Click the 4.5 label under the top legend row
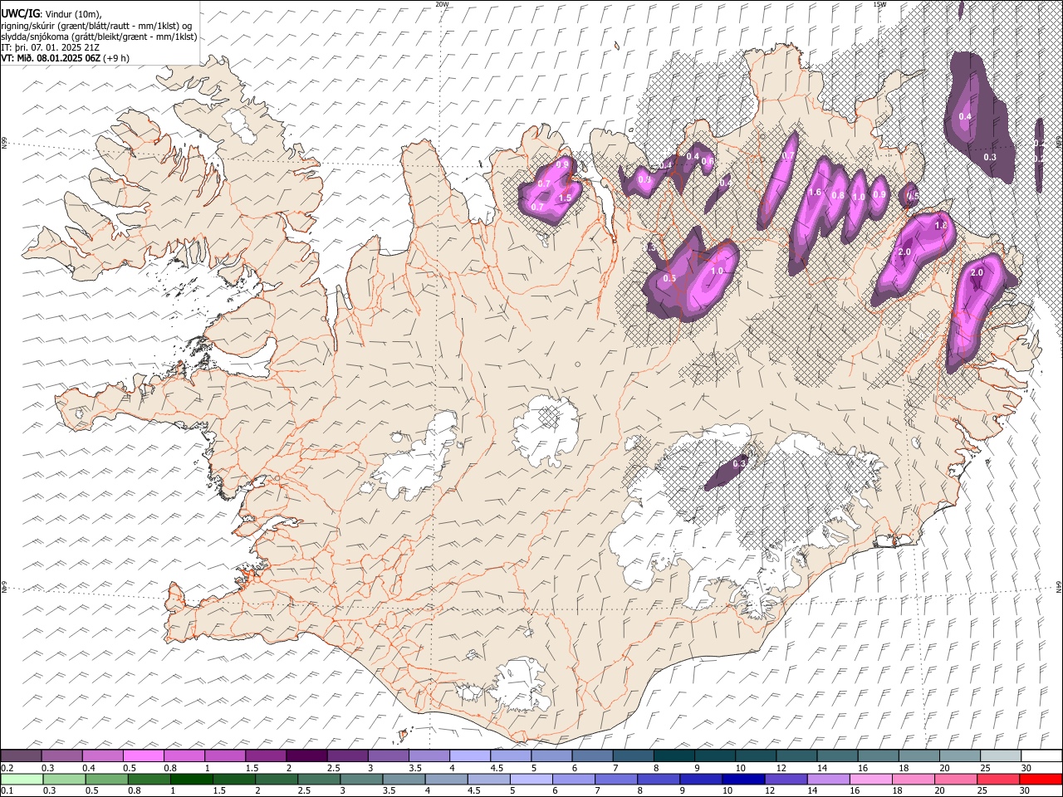 [x=497, y=768]
